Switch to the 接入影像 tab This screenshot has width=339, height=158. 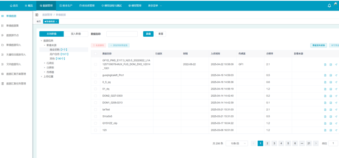(76, 34)
